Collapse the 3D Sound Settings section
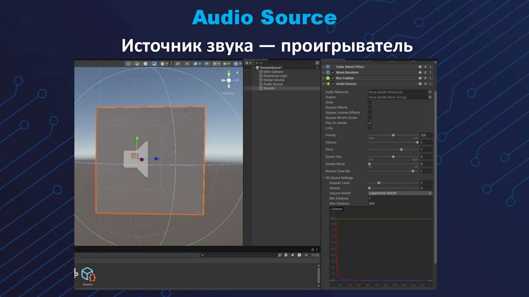Viewport: 529px width, 297px height. 323,177
